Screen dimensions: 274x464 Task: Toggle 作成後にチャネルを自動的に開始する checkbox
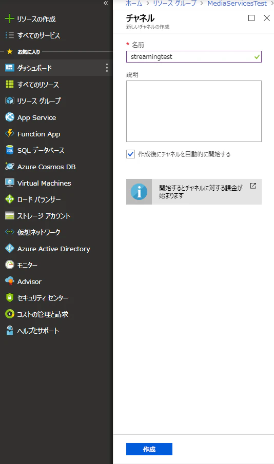click(130, 154)
